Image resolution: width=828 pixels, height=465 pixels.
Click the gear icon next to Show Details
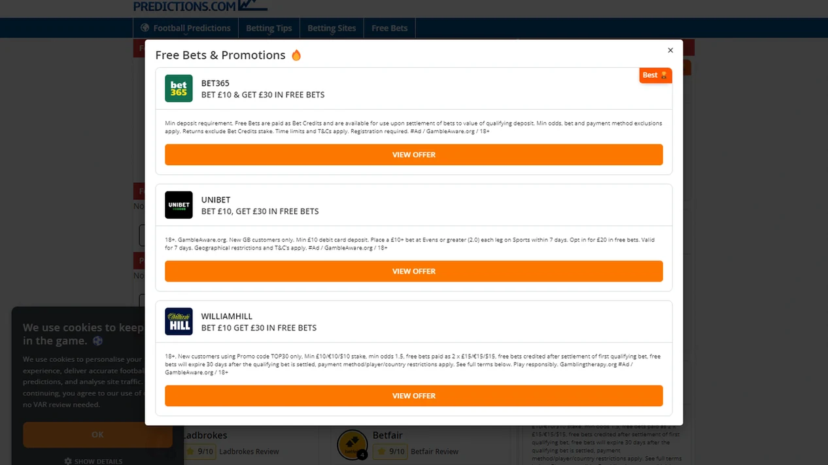[68, 461]
